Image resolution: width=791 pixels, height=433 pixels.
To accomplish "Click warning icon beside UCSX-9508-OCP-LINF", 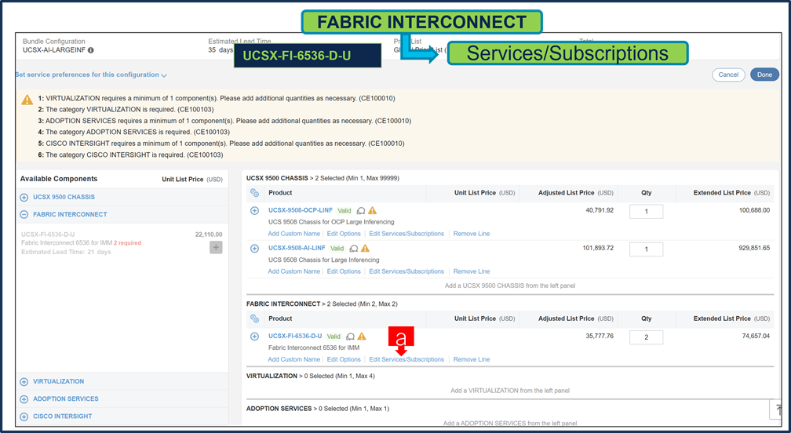I will 372,211.
